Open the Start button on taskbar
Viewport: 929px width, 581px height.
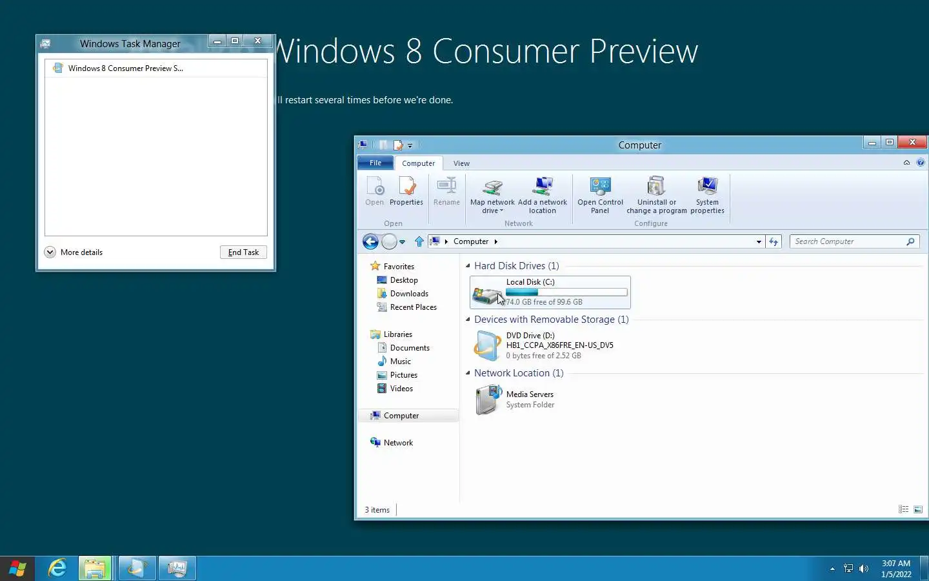tap(17, 569)
